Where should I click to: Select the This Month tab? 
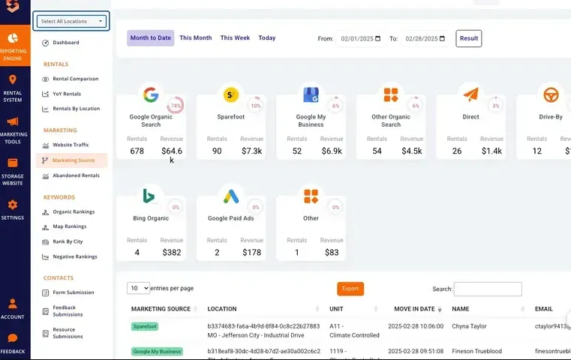coord(196,37)
